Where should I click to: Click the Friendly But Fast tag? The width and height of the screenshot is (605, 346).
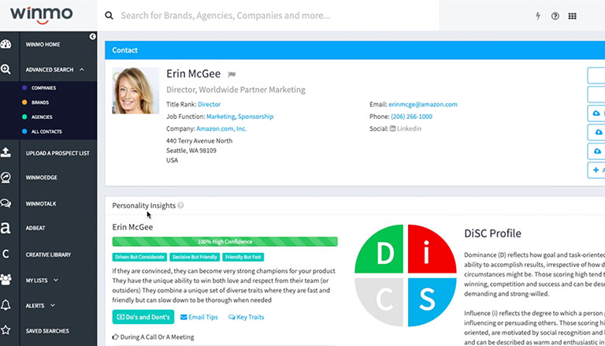coord(243,257)
